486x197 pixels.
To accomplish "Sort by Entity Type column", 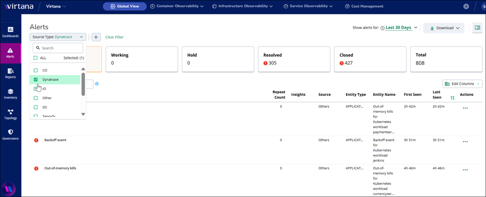I will [356, 94].
